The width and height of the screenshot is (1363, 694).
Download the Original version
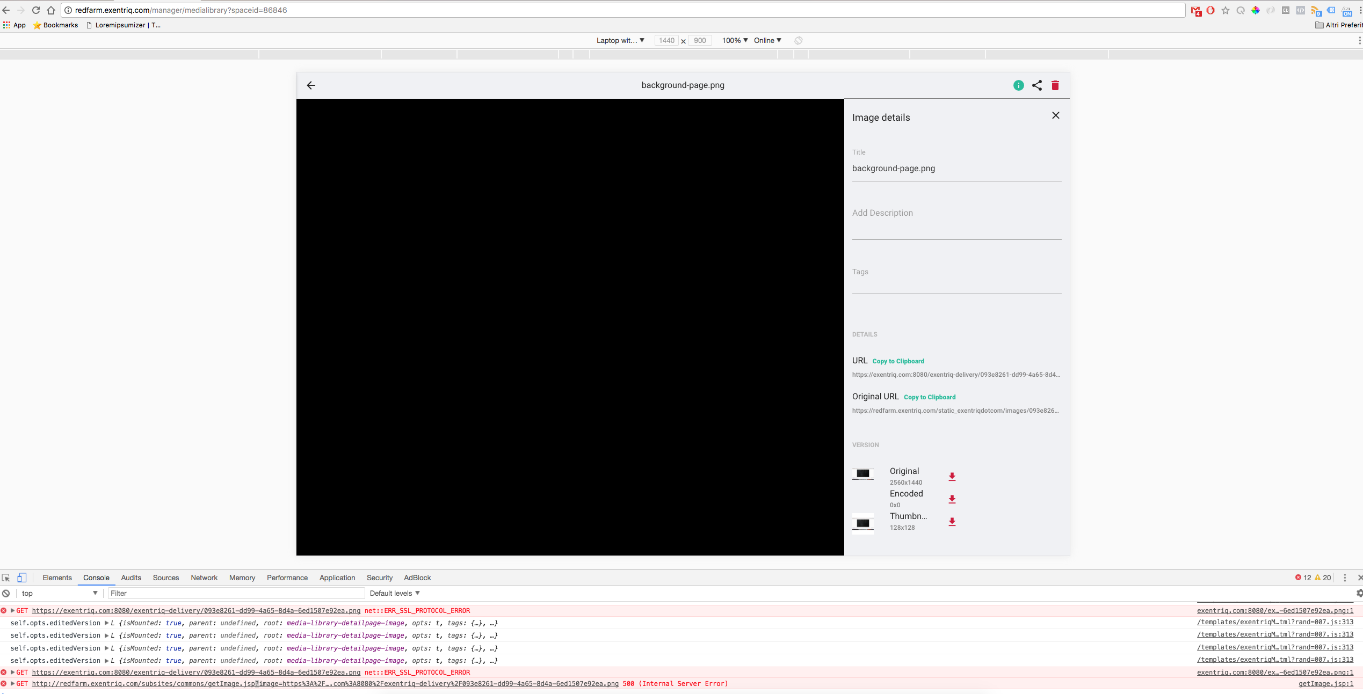pos(952,477)
